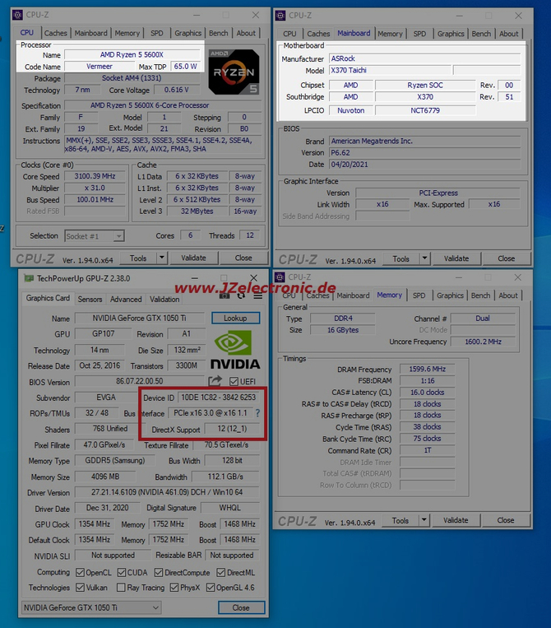Click the Memory Size value 4096 MB
The width and height of the screenshot is (551, 628).
point(105,477)
